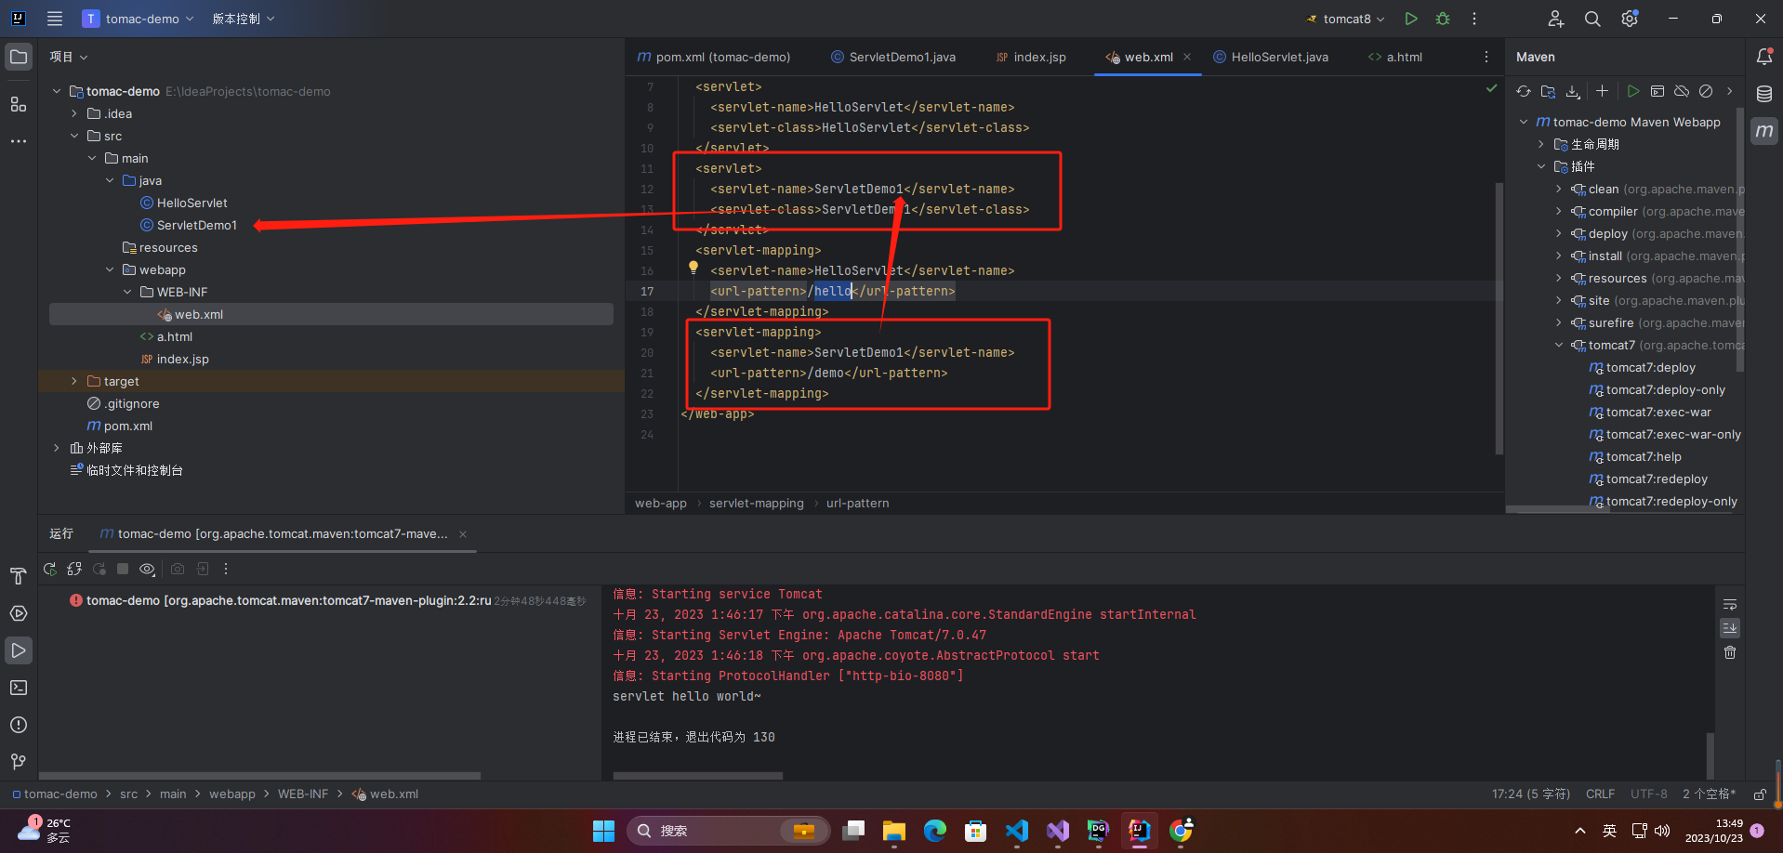Open the Project tool window folder icon
Viewport: 1783px width, 853px height.
pos(19,57)
